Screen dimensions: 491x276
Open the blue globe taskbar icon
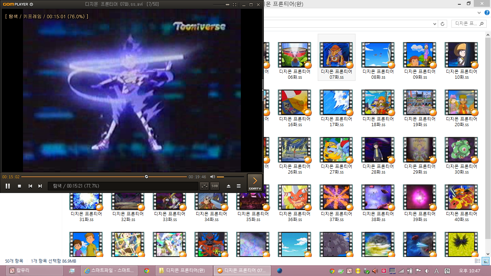tap(279, 271)
